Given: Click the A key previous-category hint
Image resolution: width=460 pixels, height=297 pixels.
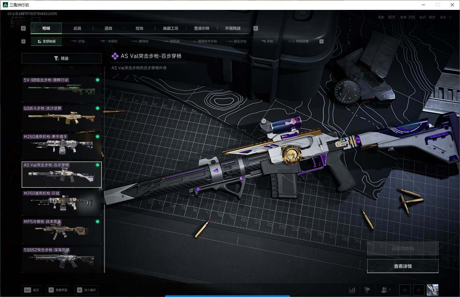Looking at the screenshot, I should (23, 41).
